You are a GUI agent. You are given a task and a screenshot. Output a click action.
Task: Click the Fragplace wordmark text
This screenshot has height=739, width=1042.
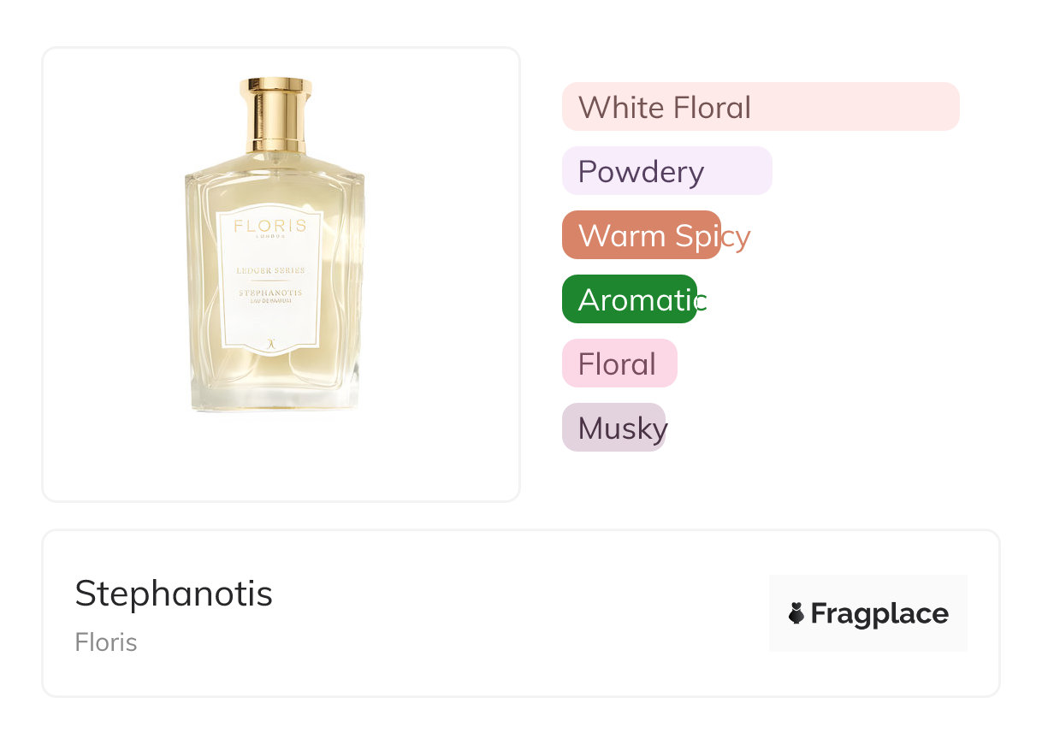(879, 613)
